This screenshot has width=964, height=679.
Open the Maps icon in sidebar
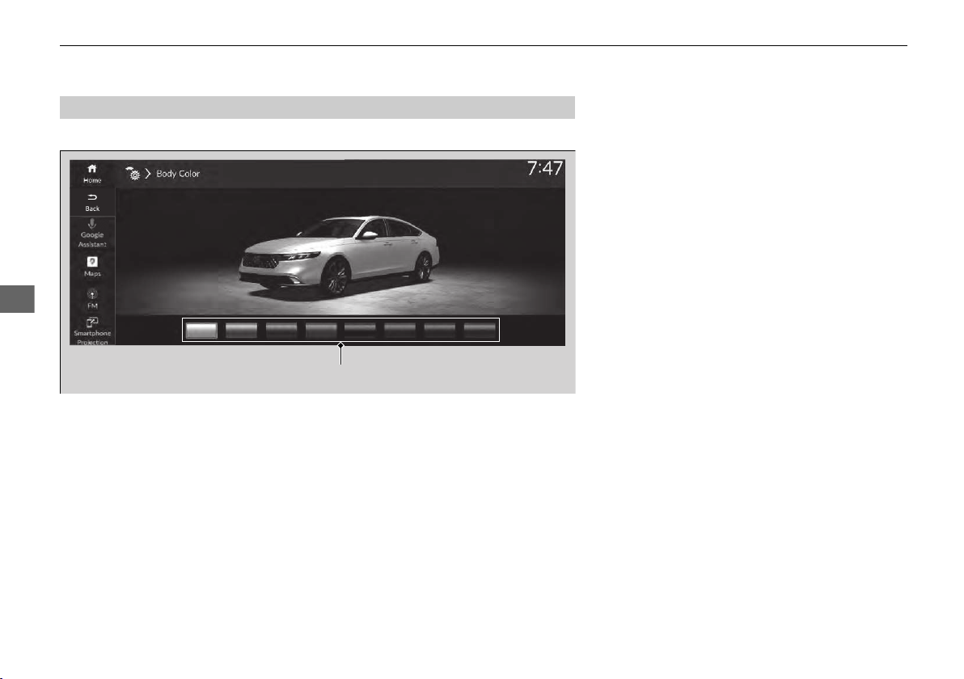(92, 262)
